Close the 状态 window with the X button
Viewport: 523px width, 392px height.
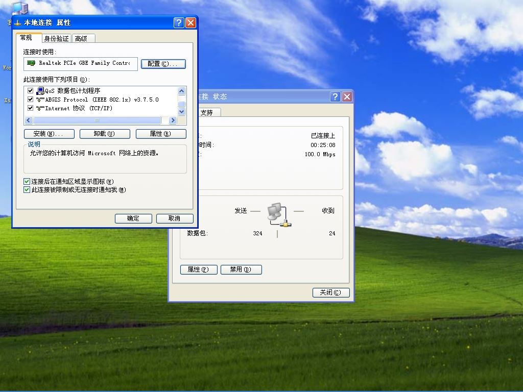point(347,96)
